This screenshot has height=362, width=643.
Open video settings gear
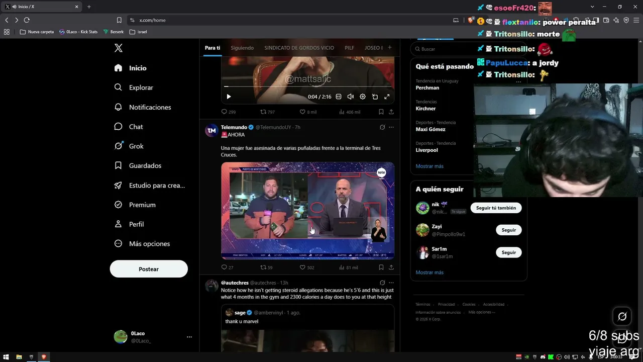pyautogui.click(x=363, y=97)
